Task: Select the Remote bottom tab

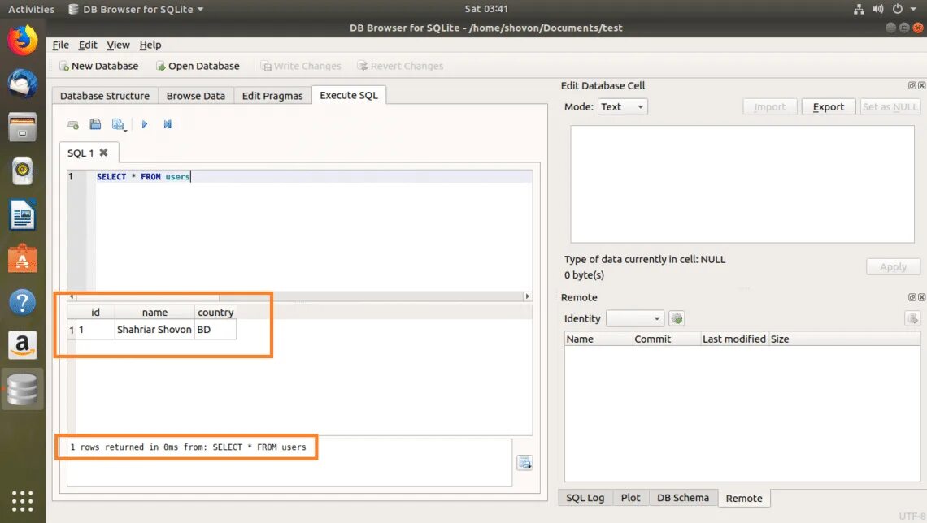Action: pos(744,498)
